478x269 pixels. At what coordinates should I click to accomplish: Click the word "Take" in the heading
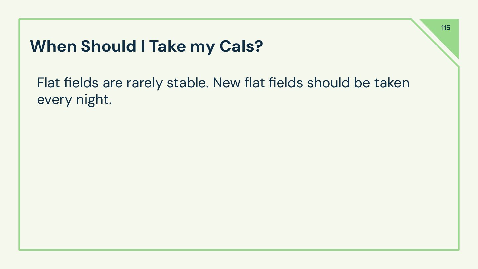(167, 46)
